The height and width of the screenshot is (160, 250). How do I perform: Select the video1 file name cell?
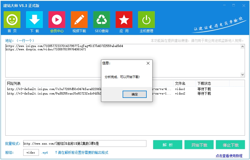click(180, 89)
